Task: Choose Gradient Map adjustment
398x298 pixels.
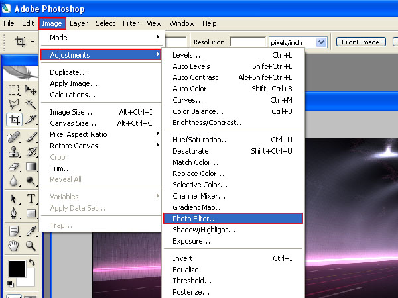Action: [x=233, y=207]
